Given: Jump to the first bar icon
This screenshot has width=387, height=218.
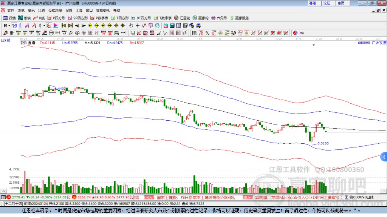Looking at the screenshot, I should [x=64, y=26].
